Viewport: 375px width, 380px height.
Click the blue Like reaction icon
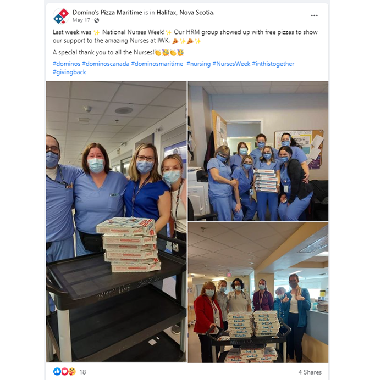tap(57, 371)
